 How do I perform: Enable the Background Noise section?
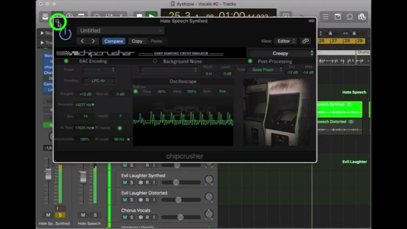coord(155,61)
